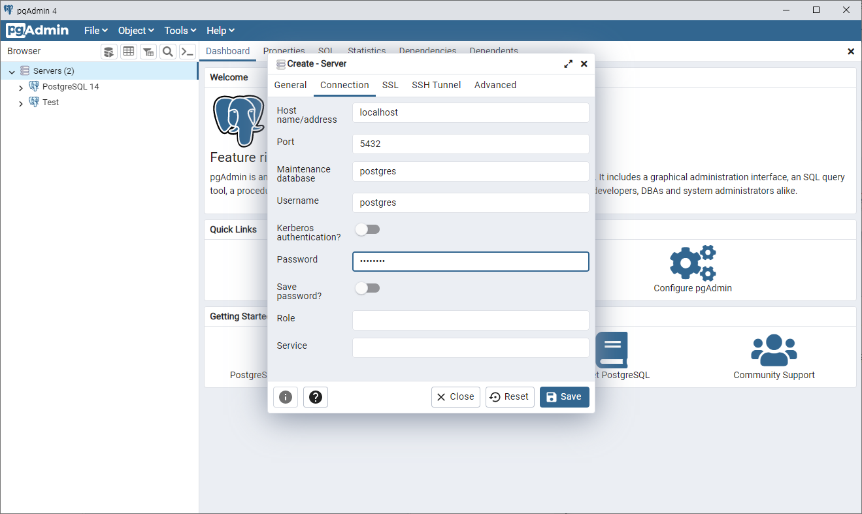Click the PostgreSQL 14 elephant icon

click(x=34, y=86)
